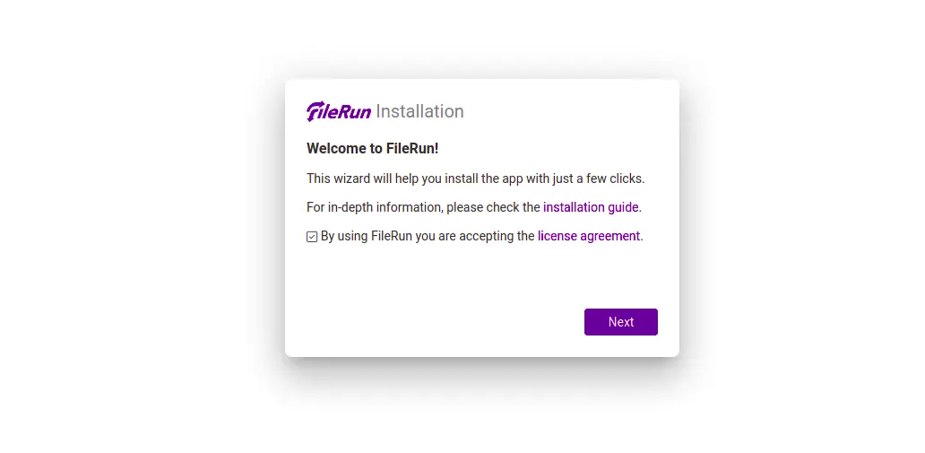925x453 pixels.
Task: Toggle the license agreement checkbox
Action: pos(312,237)
